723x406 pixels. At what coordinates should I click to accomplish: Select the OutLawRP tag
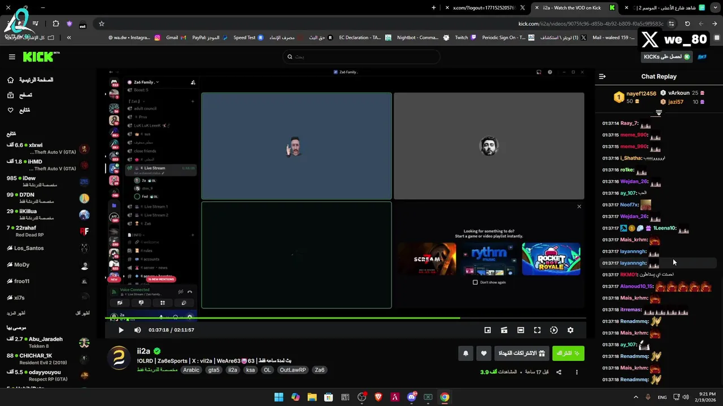(293, 370)
